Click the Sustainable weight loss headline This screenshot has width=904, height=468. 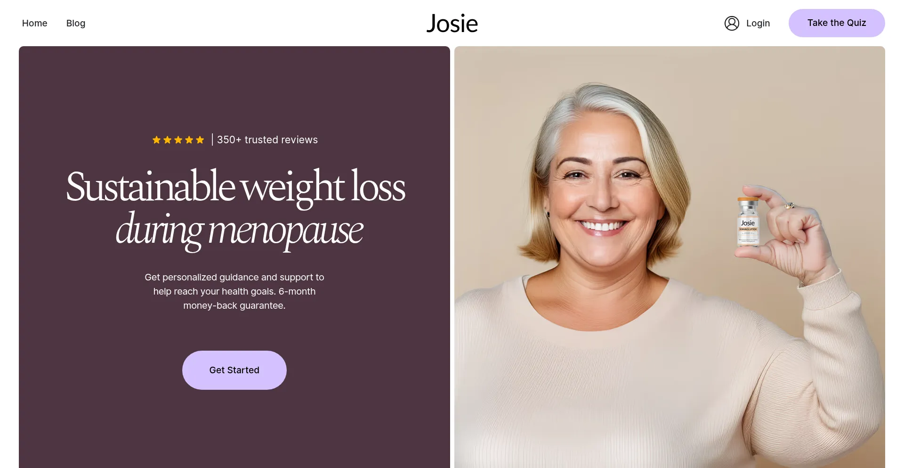(x=235, y=187)
